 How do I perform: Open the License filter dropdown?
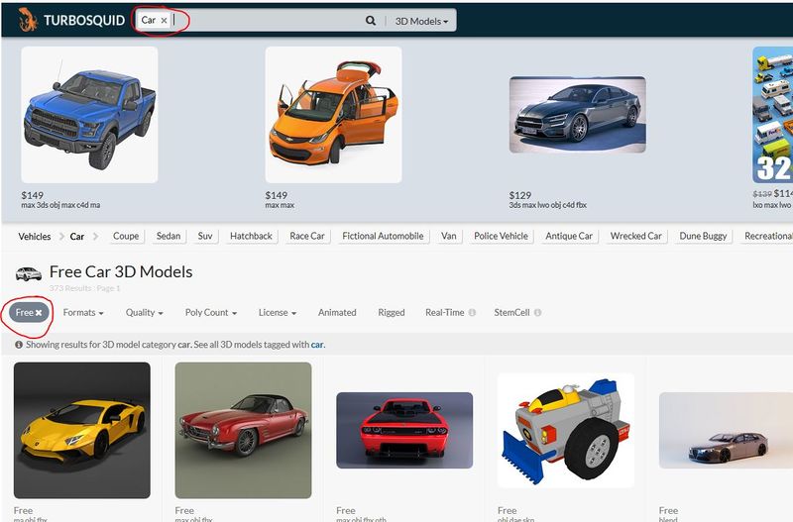[278, 313]
